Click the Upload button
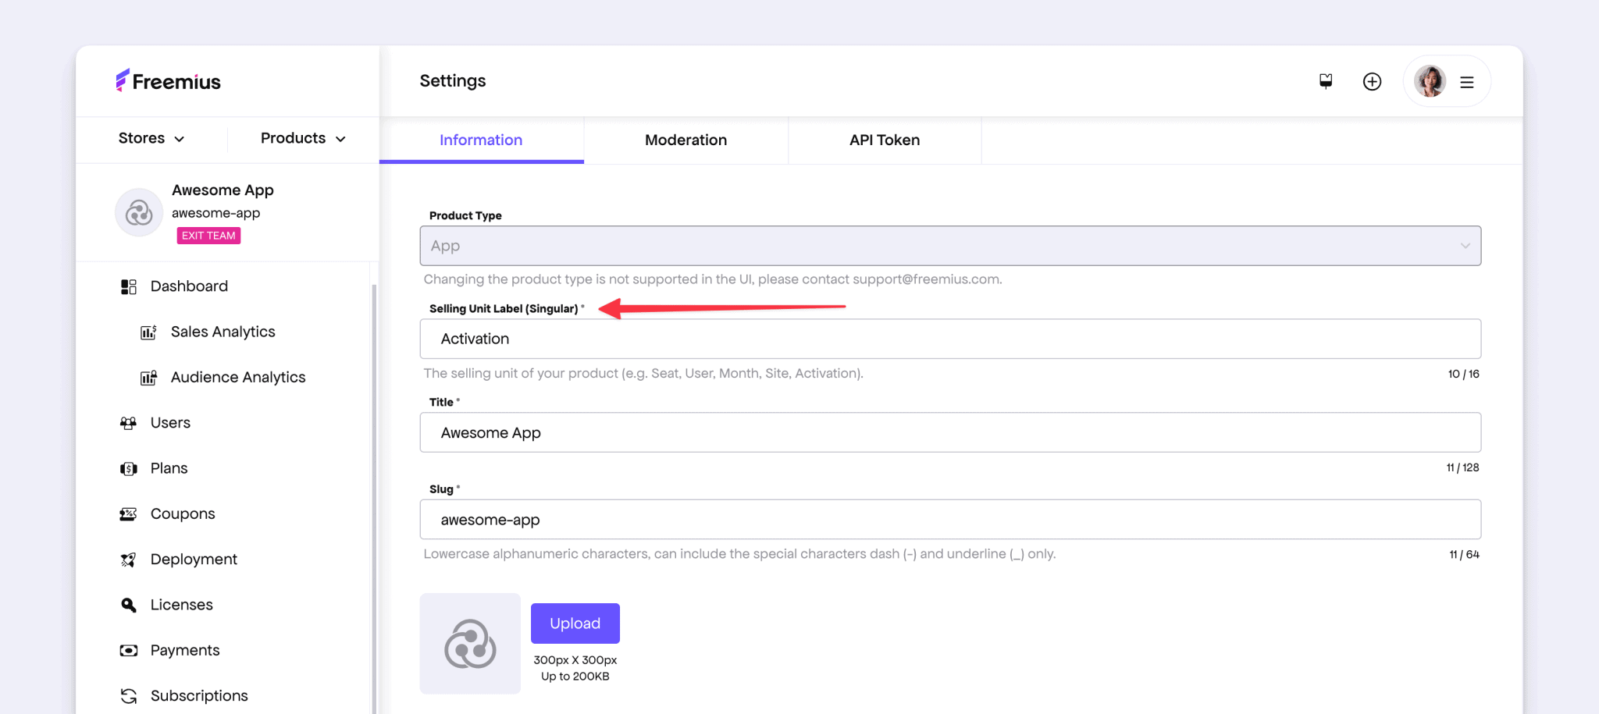1599x714 pixels. pos(575,623)
